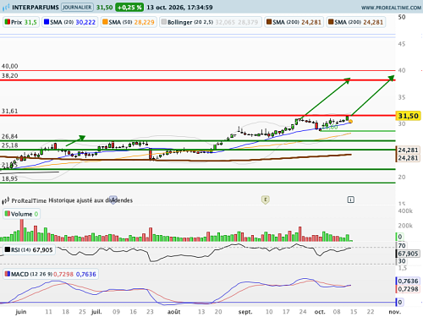Click the 35 price axis label
423x317 pixels.
402,97
